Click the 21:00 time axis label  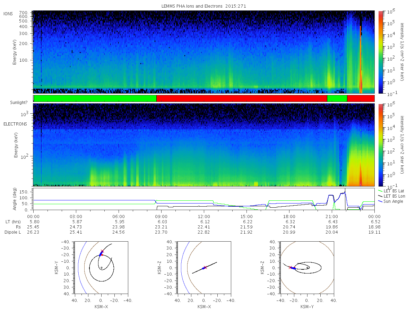click(332, 216)
